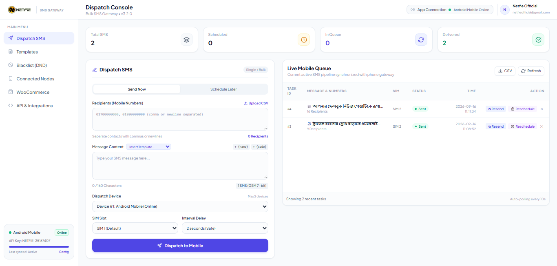Expand the Dispatch Device dropdown

click(x=180, y=206)
